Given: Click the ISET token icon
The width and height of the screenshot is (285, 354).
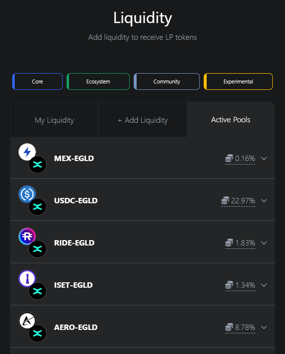Looking at the screenshot, I should point(27,278).
